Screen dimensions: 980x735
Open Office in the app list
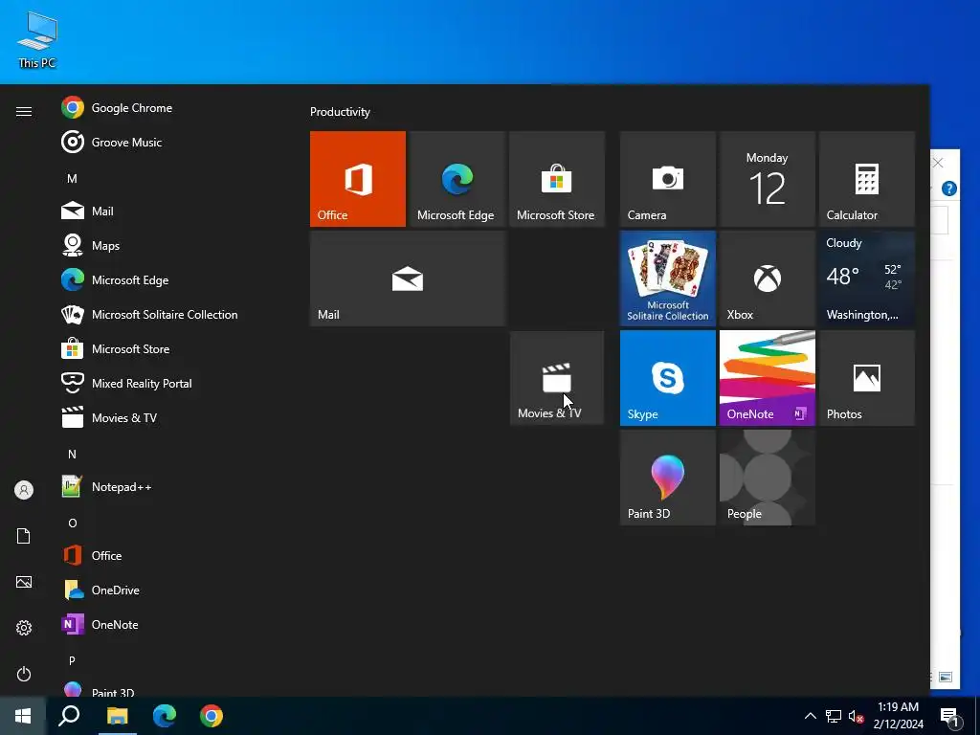[x=168, y=555]
